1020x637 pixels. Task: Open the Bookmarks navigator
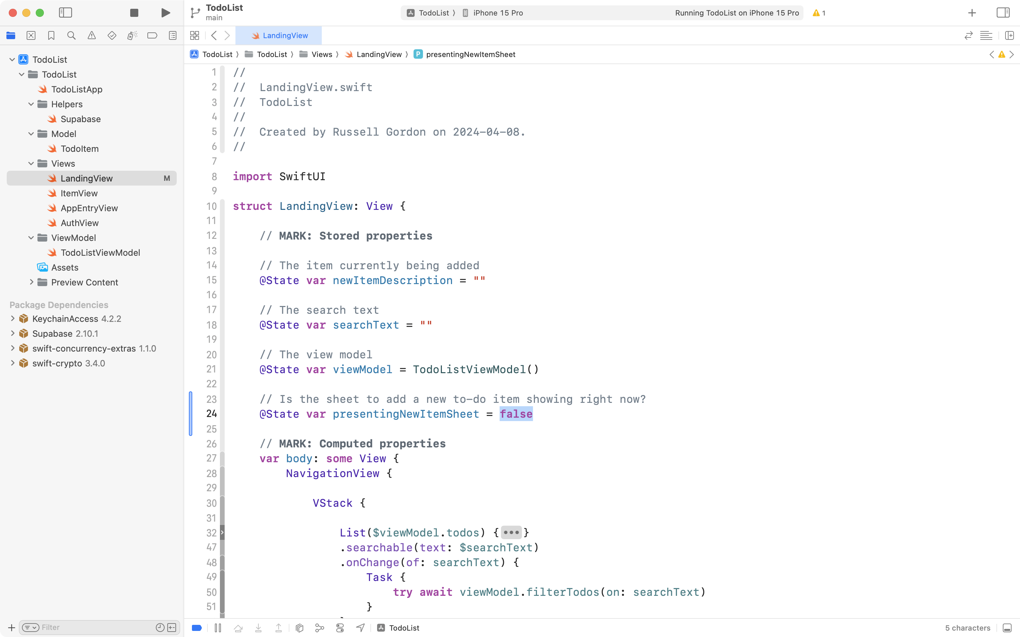(x=51, y=35)
